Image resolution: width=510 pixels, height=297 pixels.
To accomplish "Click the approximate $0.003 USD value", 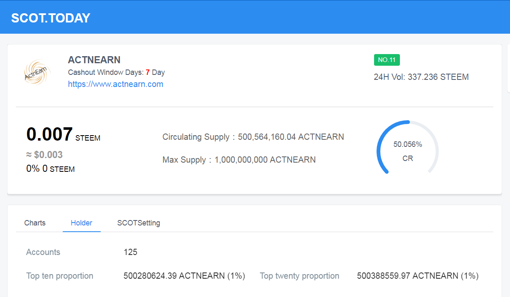I will [x=44, y=154].
